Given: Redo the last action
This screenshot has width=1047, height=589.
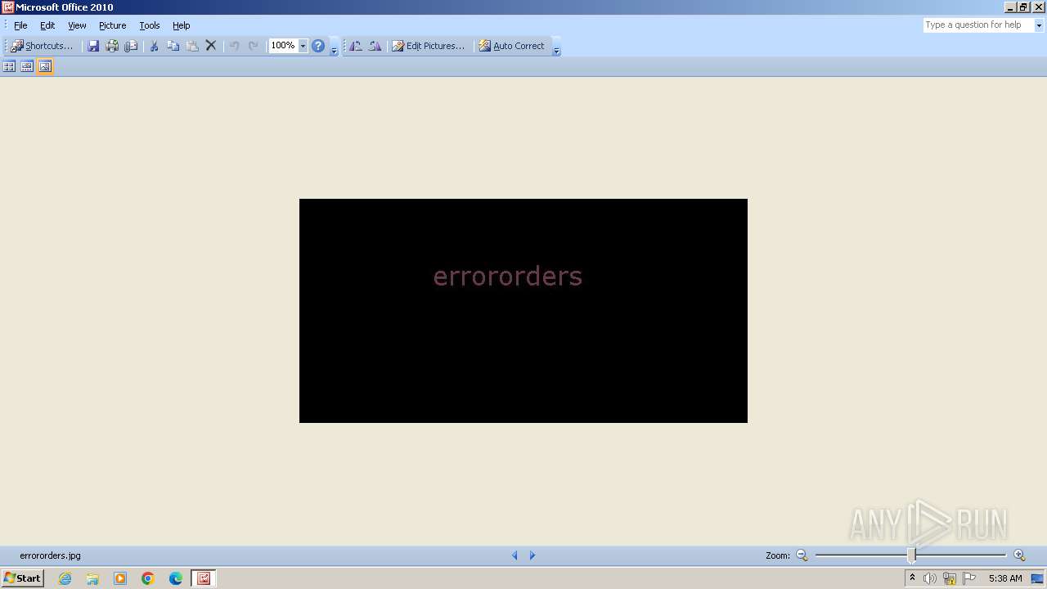Looking at the screenshot, I should tap(254, 46).
